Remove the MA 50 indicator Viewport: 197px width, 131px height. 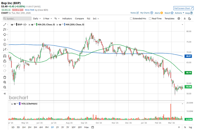click(x=29, y=25)
